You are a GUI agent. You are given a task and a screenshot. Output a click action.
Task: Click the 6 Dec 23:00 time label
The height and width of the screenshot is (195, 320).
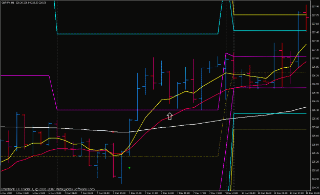[x=55, y=193]
